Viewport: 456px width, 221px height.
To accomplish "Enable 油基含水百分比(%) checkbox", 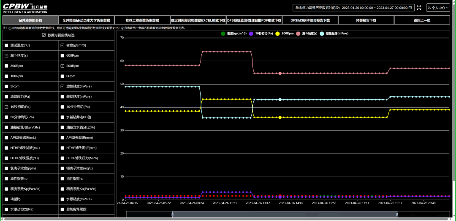I will (x=62, y=127).
